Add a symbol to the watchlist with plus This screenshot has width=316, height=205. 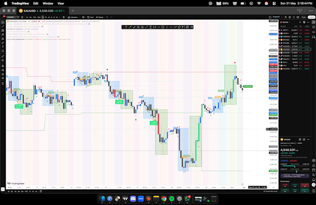click(x=300, y=22)
